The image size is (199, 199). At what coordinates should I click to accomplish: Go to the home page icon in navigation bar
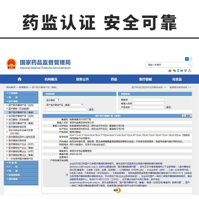(x=19, y=79)
